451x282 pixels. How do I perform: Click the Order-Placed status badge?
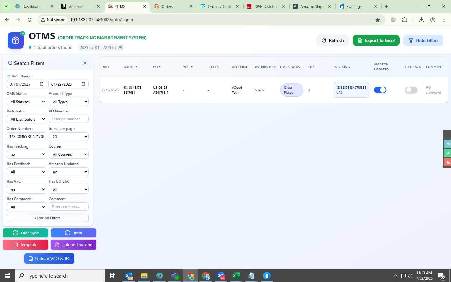coord(292,90)
